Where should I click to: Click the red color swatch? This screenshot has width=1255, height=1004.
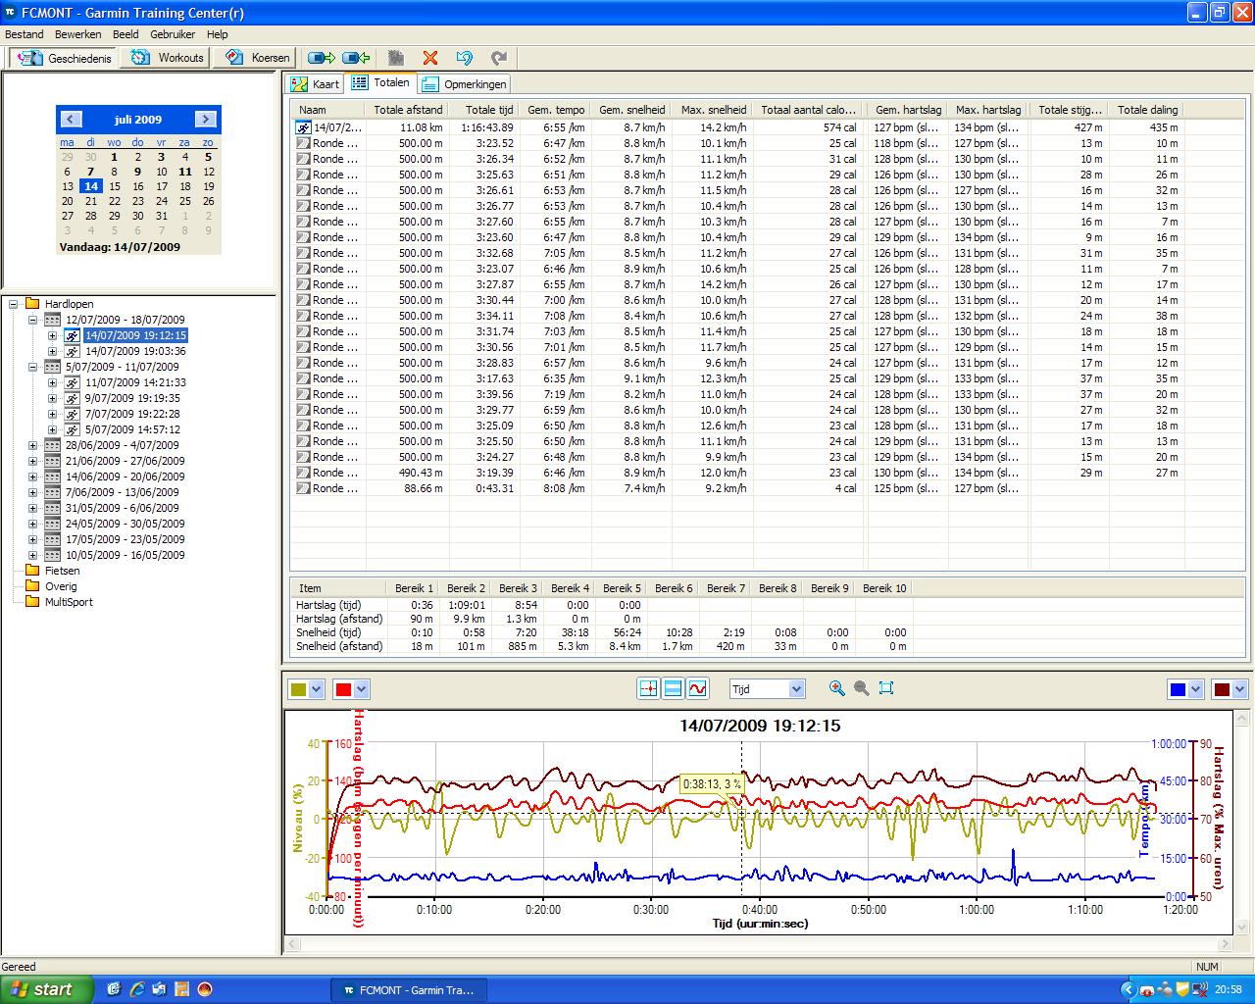coord(343,689)
